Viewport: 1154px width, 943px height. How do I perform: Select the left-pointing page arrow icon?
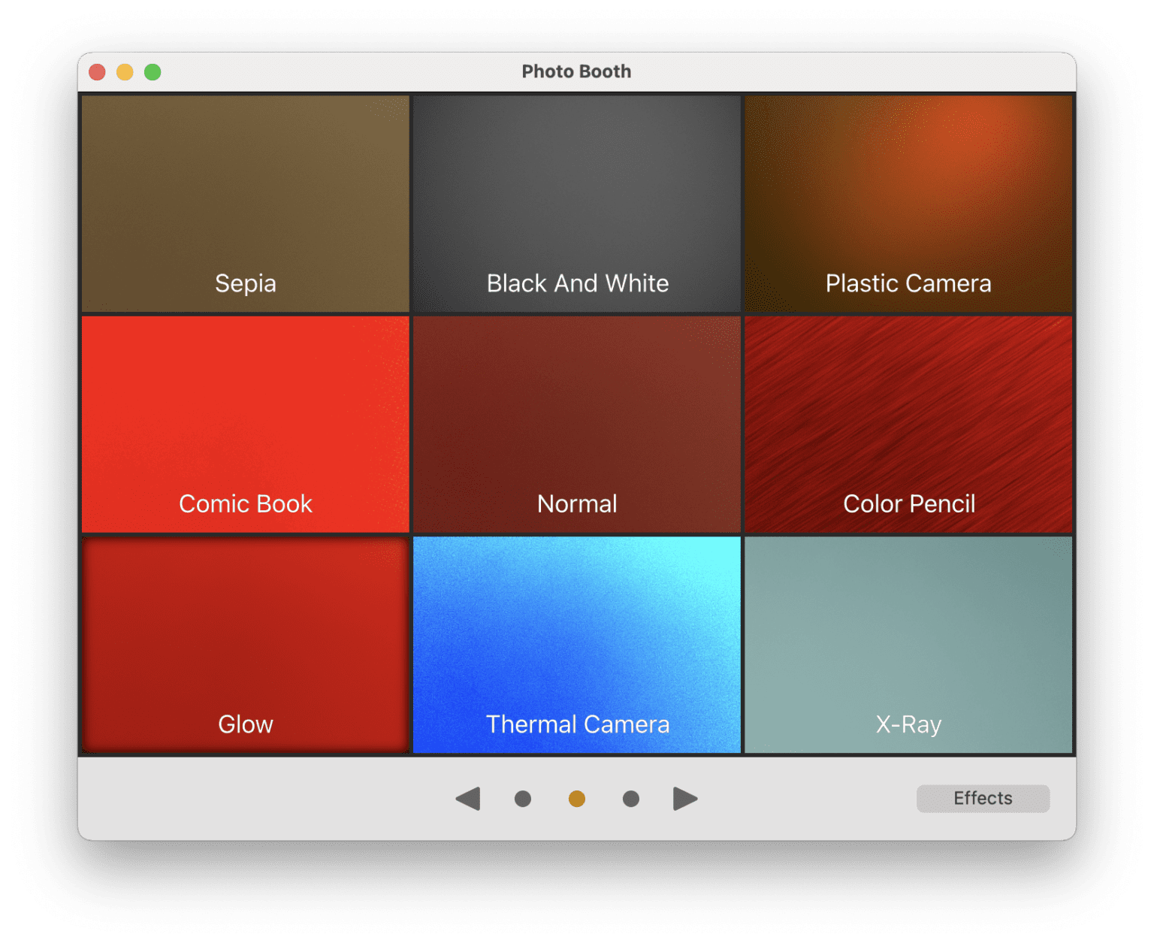469,799
